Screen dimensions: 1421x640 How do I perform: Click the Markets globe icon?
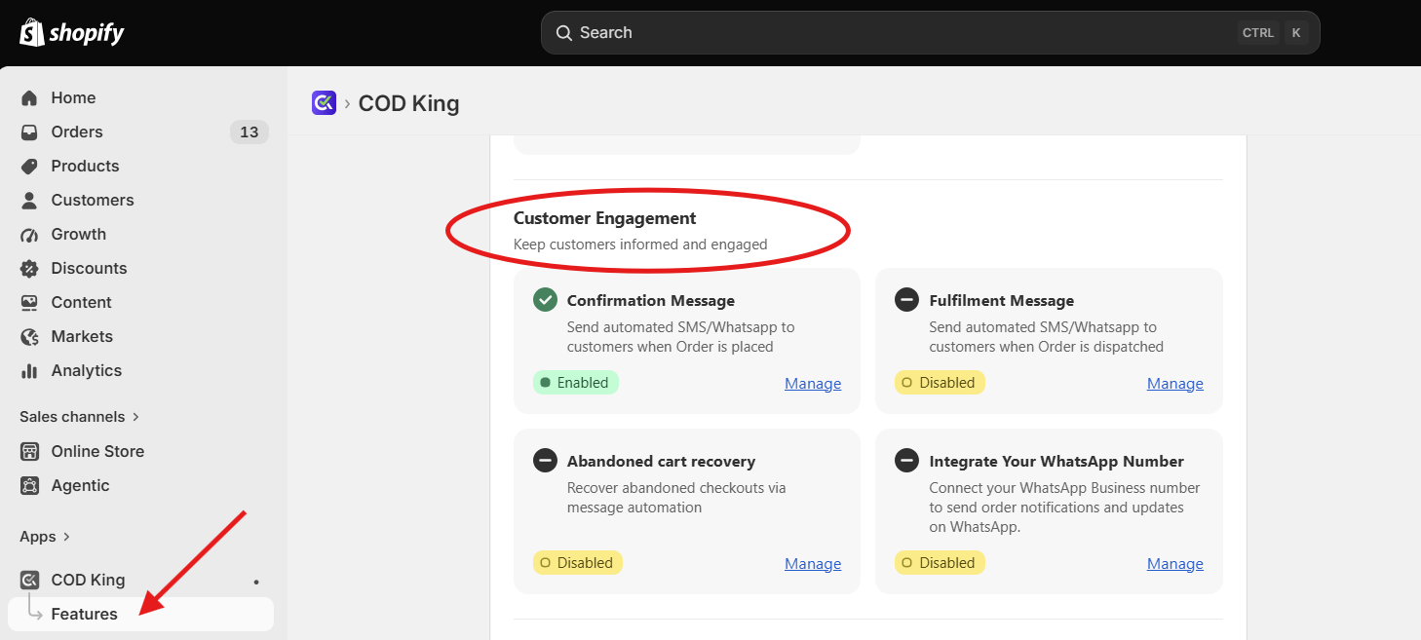point(29,337)
